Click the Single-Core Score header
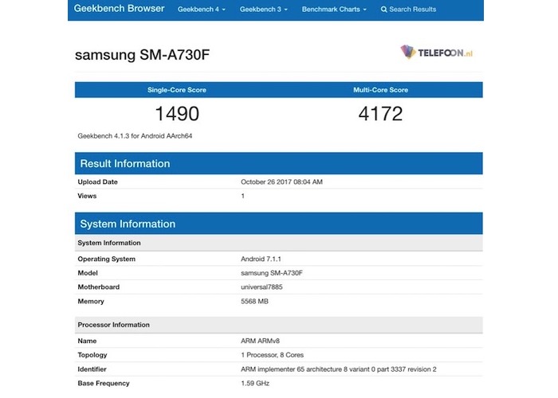 coord(176,90)
